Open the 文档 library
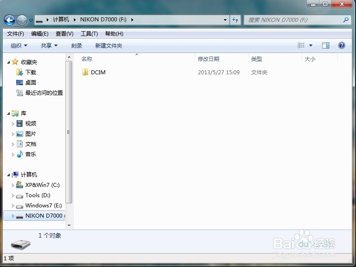The width and height of the screenshot is (356, 267). [31, 144]
